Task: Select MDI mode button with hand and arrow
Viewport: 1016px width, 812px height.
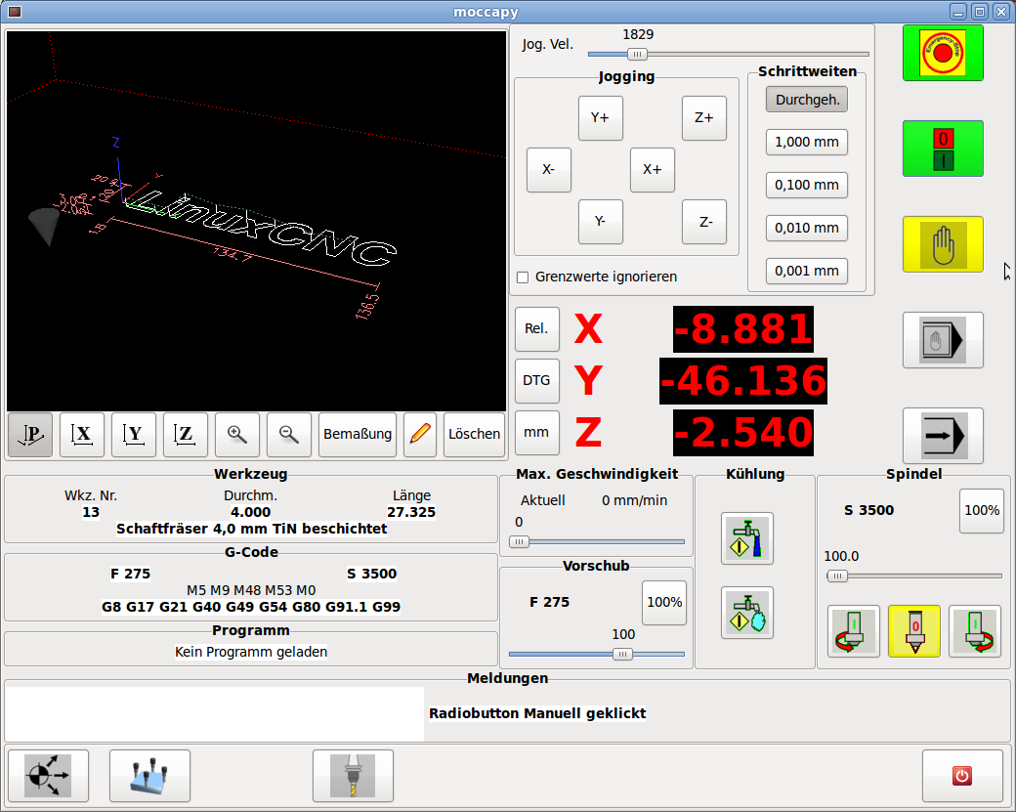Action: 943,340
